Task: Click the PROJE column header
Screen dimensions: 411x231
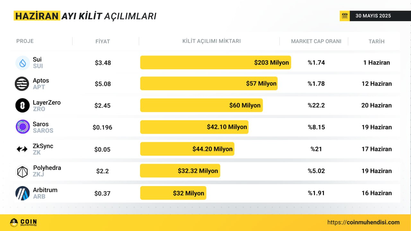Action: 25,41
